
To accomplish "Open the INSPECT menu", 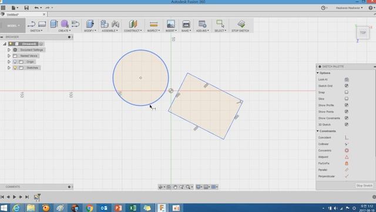I will coord(153,31).
